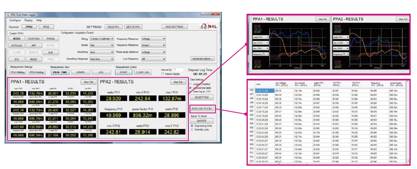The width and height of the screenshot is (417, 169).
Task: Click the HIDE SETTINGS button
Action: pyautogui.click(x=174, y=27)
